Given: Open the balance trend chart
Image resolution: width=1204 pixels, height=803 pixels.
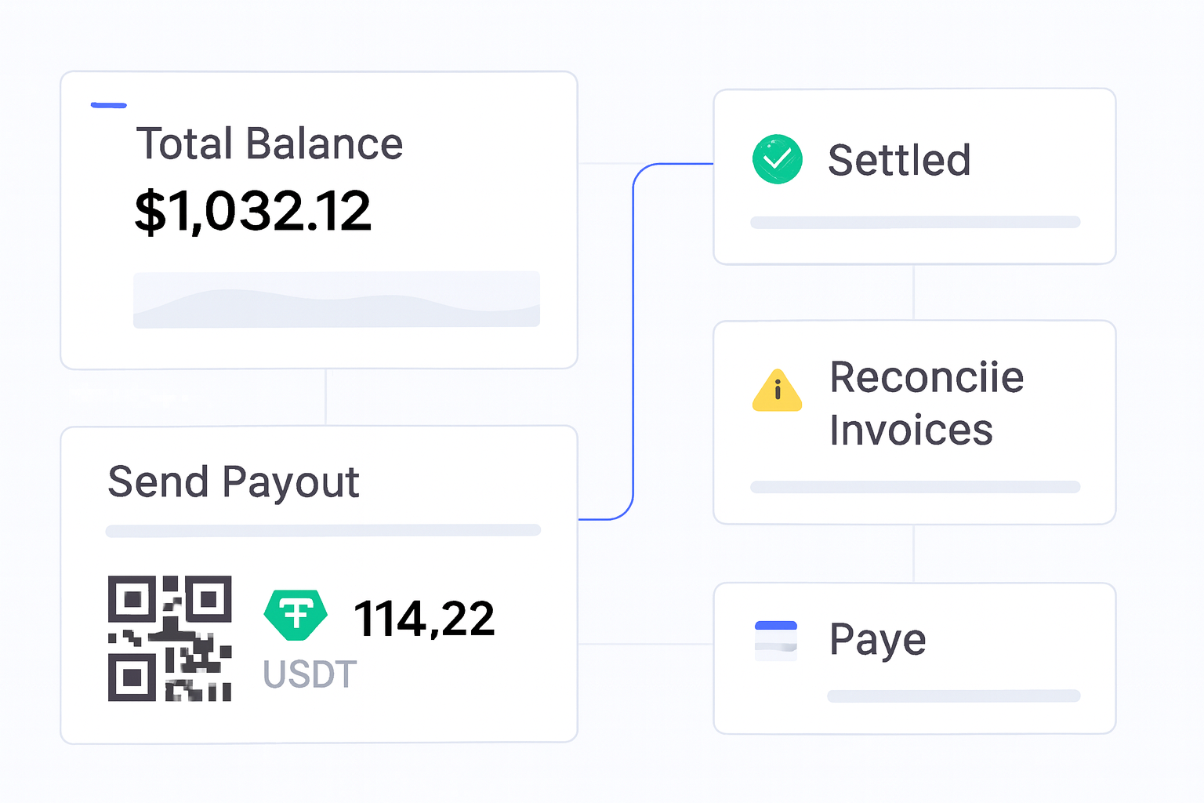Looking at the screenshot, I should point(336,300).
